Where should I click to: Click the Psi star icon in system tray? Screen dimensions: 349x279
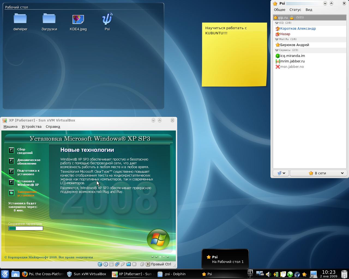pos(304,274)
